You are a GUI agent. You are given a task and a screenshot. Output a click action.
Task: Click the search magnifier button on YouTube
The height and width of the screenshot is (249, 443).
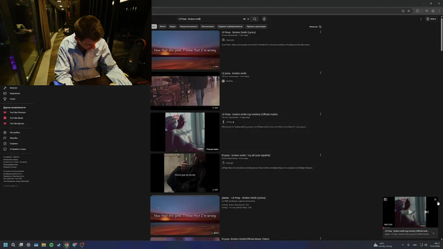pos(255,19)
